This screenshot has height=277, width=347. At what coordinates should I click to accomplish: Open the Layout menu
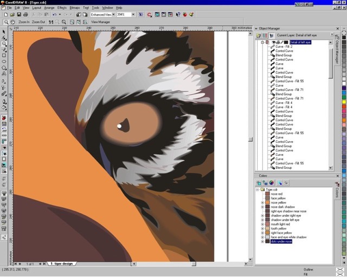tap(36, 8)
